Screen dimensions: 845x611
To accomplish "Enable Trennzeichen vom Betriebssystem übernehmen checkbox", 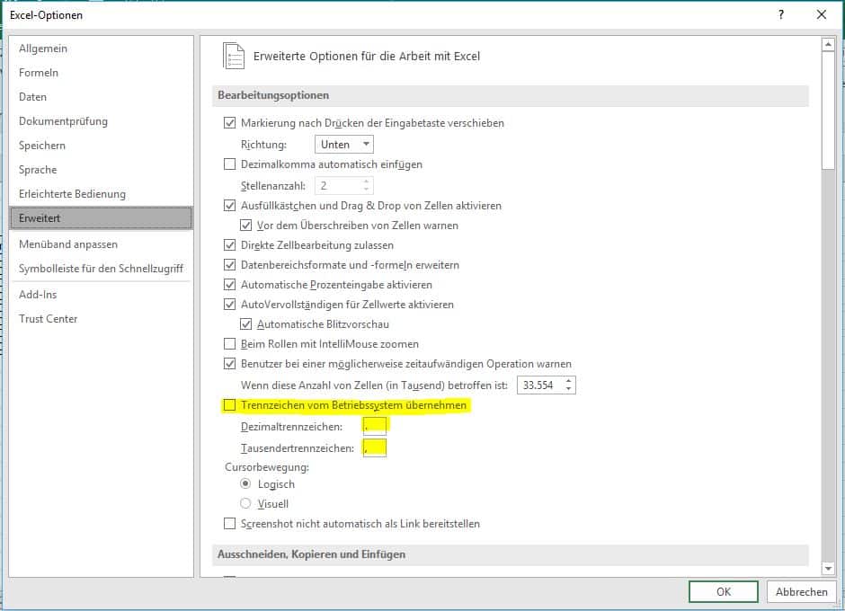I will pyautogui.click(x=229, y=406).
